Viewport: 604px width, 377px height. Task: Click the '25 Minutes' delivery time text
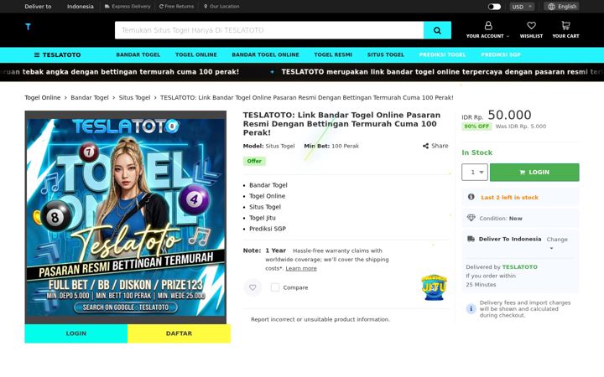(481, 285)
